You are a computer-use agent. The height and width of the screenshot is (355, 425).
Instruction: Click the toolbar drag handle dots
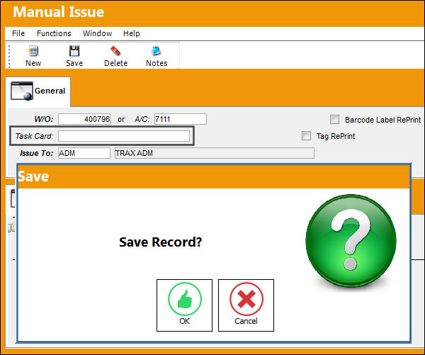click(x=9, y=56)
